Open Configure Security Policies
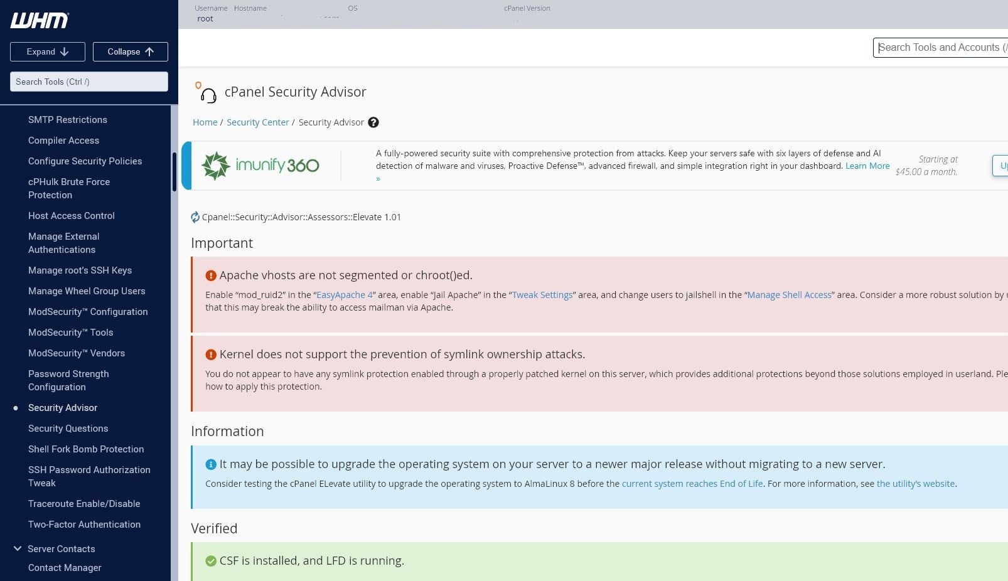This screenshot has width=1008, height=581. coord(85,161)
